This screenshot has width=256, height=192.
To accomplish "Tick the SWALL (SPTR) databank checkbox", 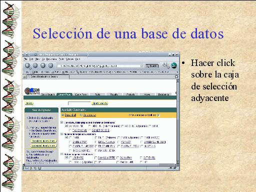I will (x=95, y=157).
